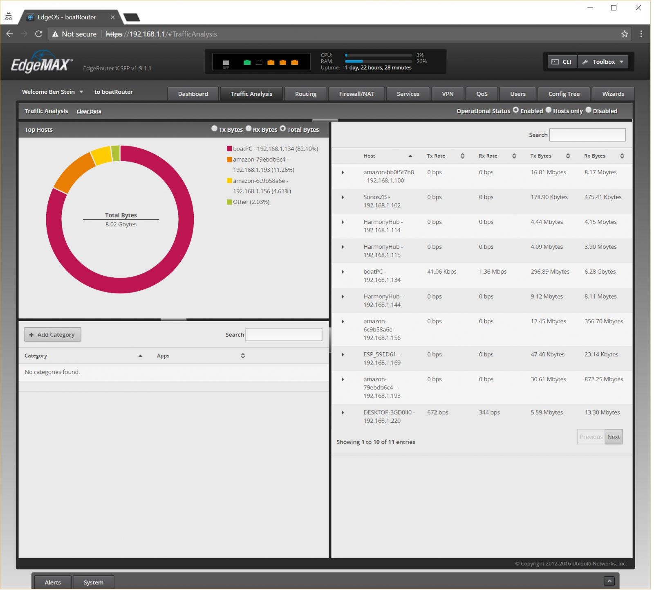
Task: Click the boatPC pink legend swatch
Action: [228, 148]
